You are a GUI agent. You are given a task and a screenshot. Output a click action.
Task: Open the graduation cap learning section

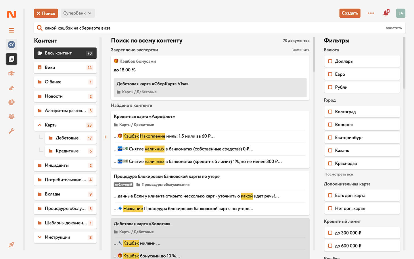point(11,73)
